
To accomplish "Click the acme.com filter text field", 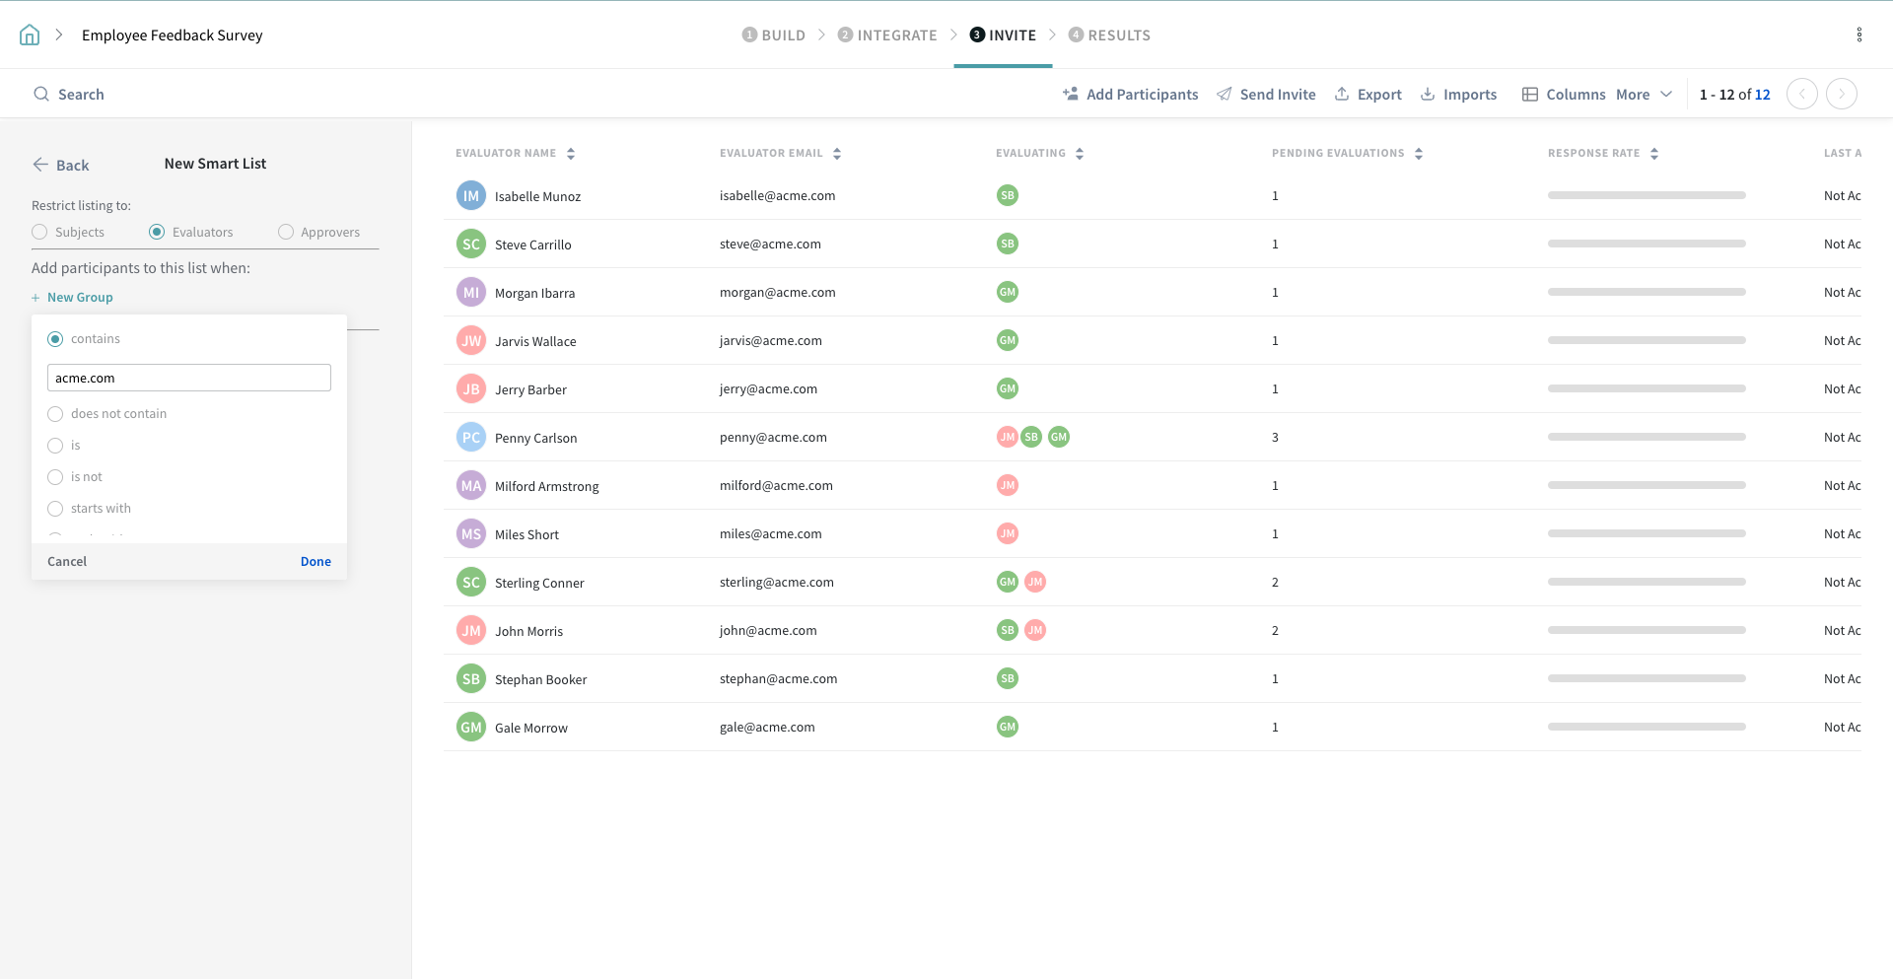I will [x=188, y=379].
